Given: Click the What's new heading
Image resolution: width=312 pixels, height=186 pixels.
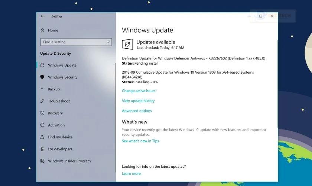Looking at the screenshot, I should pyautogui.click(x=134, y=122).
